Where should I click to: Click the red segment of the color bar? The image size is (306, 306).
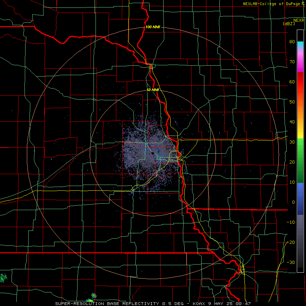pos(300,82)
